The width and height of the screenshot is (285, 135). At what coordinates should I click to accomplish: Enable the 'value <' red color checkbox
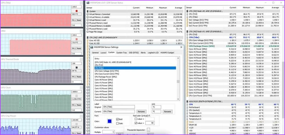136,119
